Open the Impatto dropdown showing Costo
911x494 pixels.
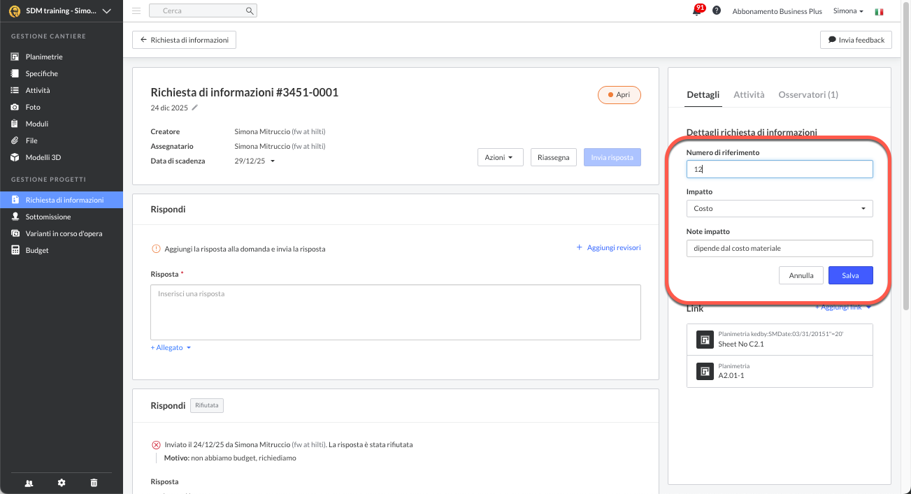(x=780, y=208)
